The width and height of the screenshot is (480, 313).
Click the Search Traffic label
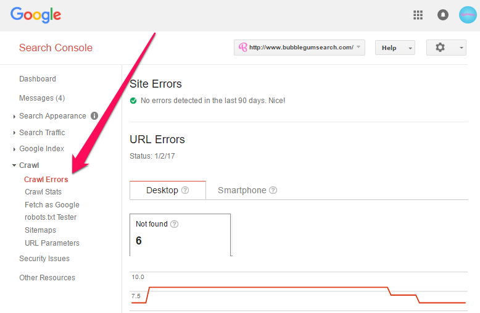pos(42,133)
